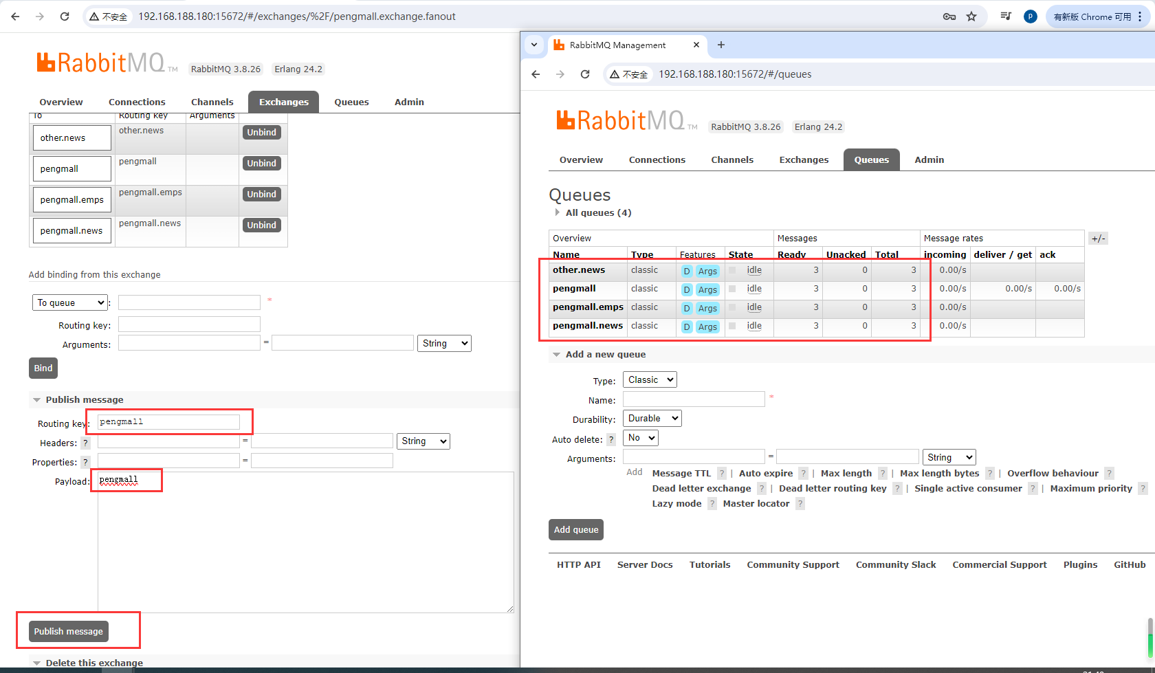Viewport: 1155px width, 673px height.
Task: Click RabbitMQ logo in the left window
Action: click(x=100, y=63)
